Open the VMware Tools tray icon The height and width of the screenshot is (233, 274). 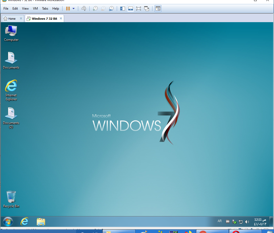coord(228,222)
